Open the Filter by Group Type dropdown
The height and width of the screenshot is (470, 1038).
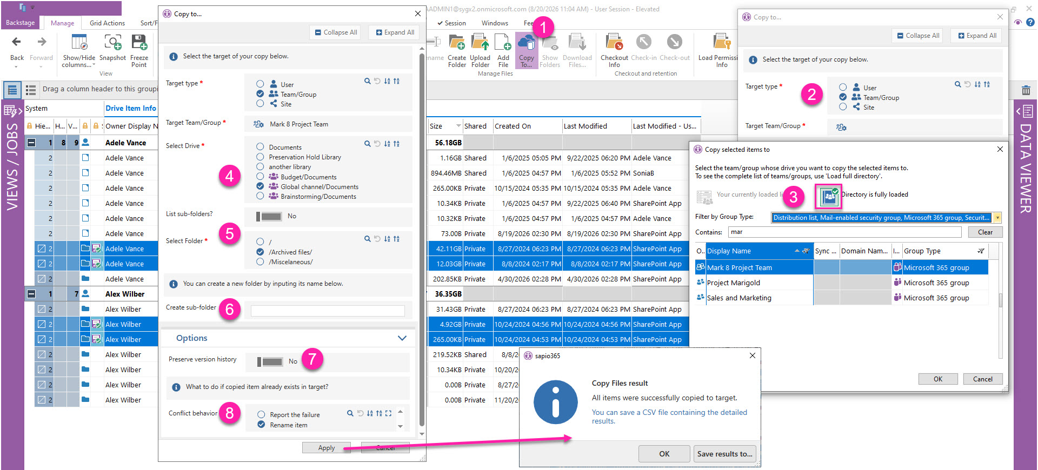tap(997, 218)
